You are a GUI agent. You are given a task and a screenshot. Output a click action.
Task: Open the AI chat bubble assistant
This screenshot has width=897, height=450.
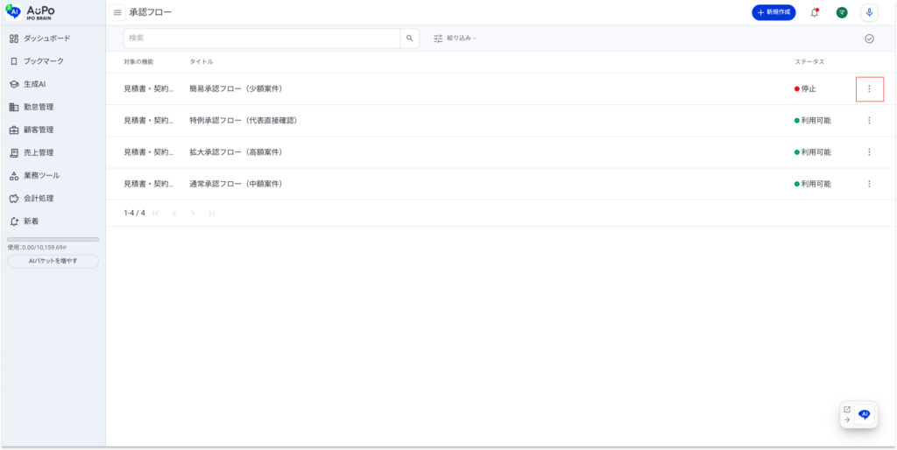[864, 415]
